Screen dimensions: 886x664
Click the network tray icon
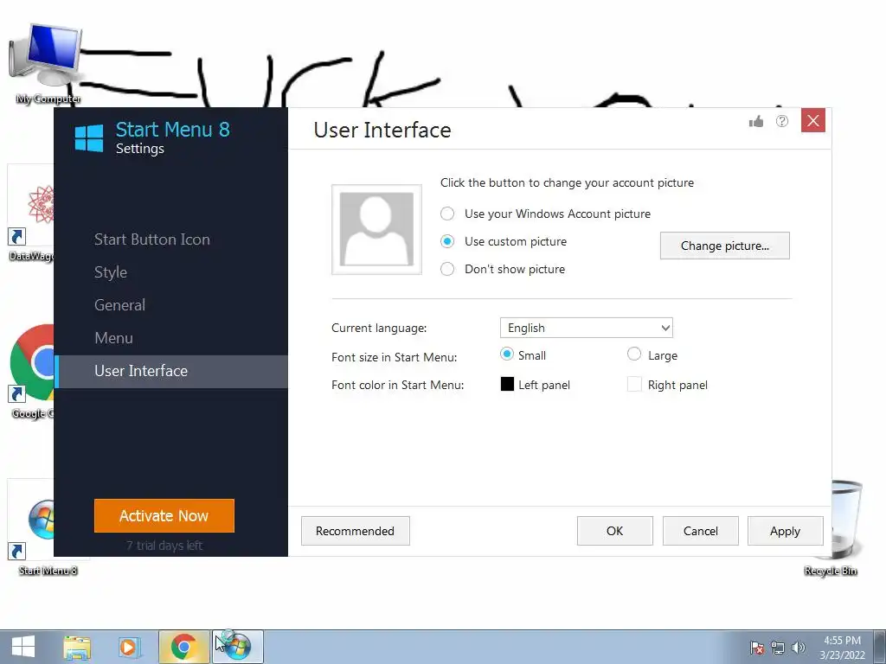pos(778,648)
